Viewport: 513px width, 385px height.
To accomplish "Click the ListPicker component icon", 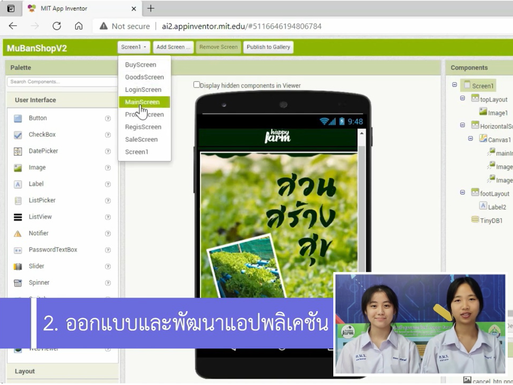I will pos(18,200).
